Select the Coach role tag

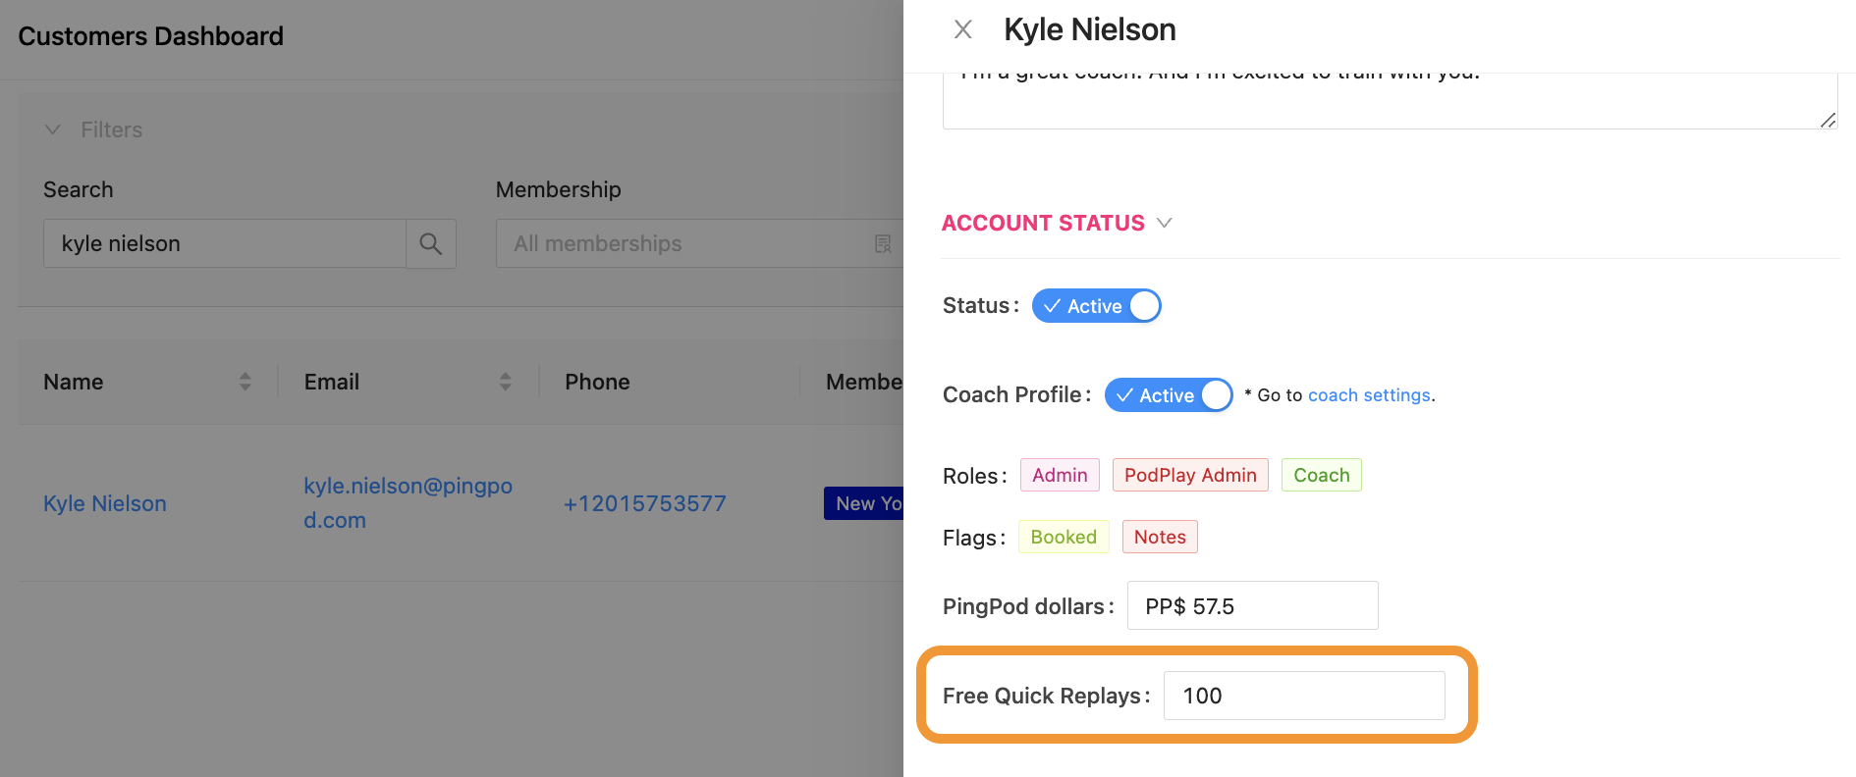tap(1321, 475)
